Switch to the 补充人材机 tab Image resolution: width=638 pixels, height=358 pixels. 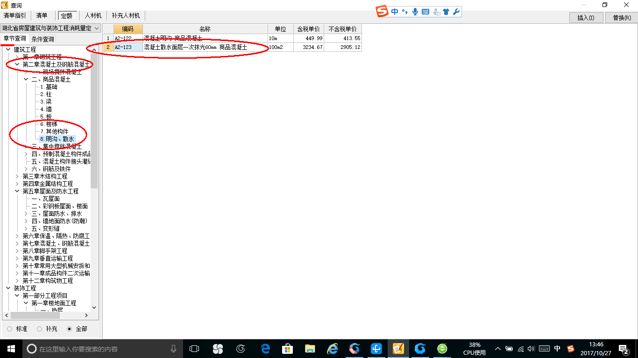[x=126, y=16]
